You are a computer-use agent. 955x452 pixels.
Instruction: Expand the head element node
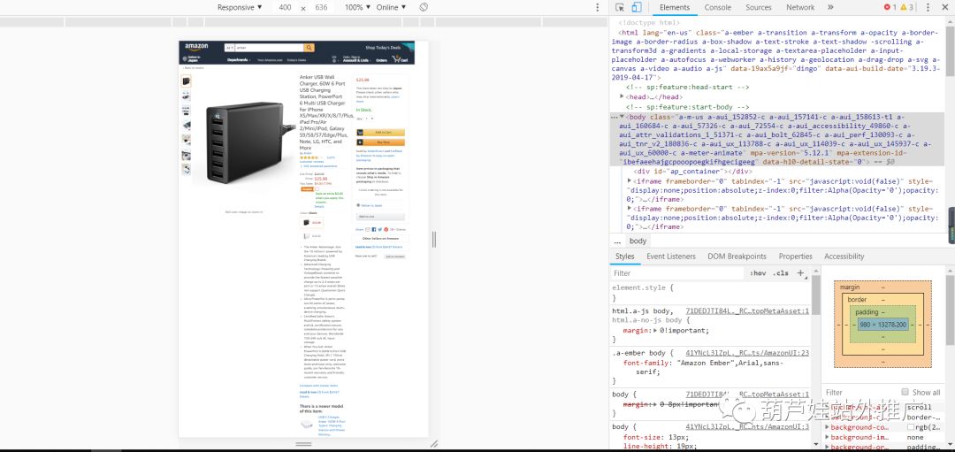point(622,97)
